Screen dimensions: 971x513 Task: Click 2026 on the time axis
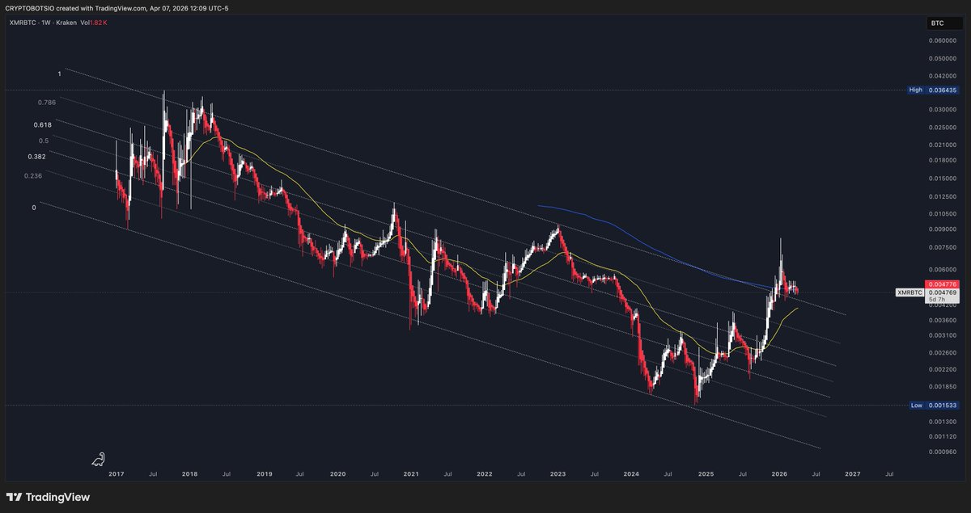click(x=779, y=475)
